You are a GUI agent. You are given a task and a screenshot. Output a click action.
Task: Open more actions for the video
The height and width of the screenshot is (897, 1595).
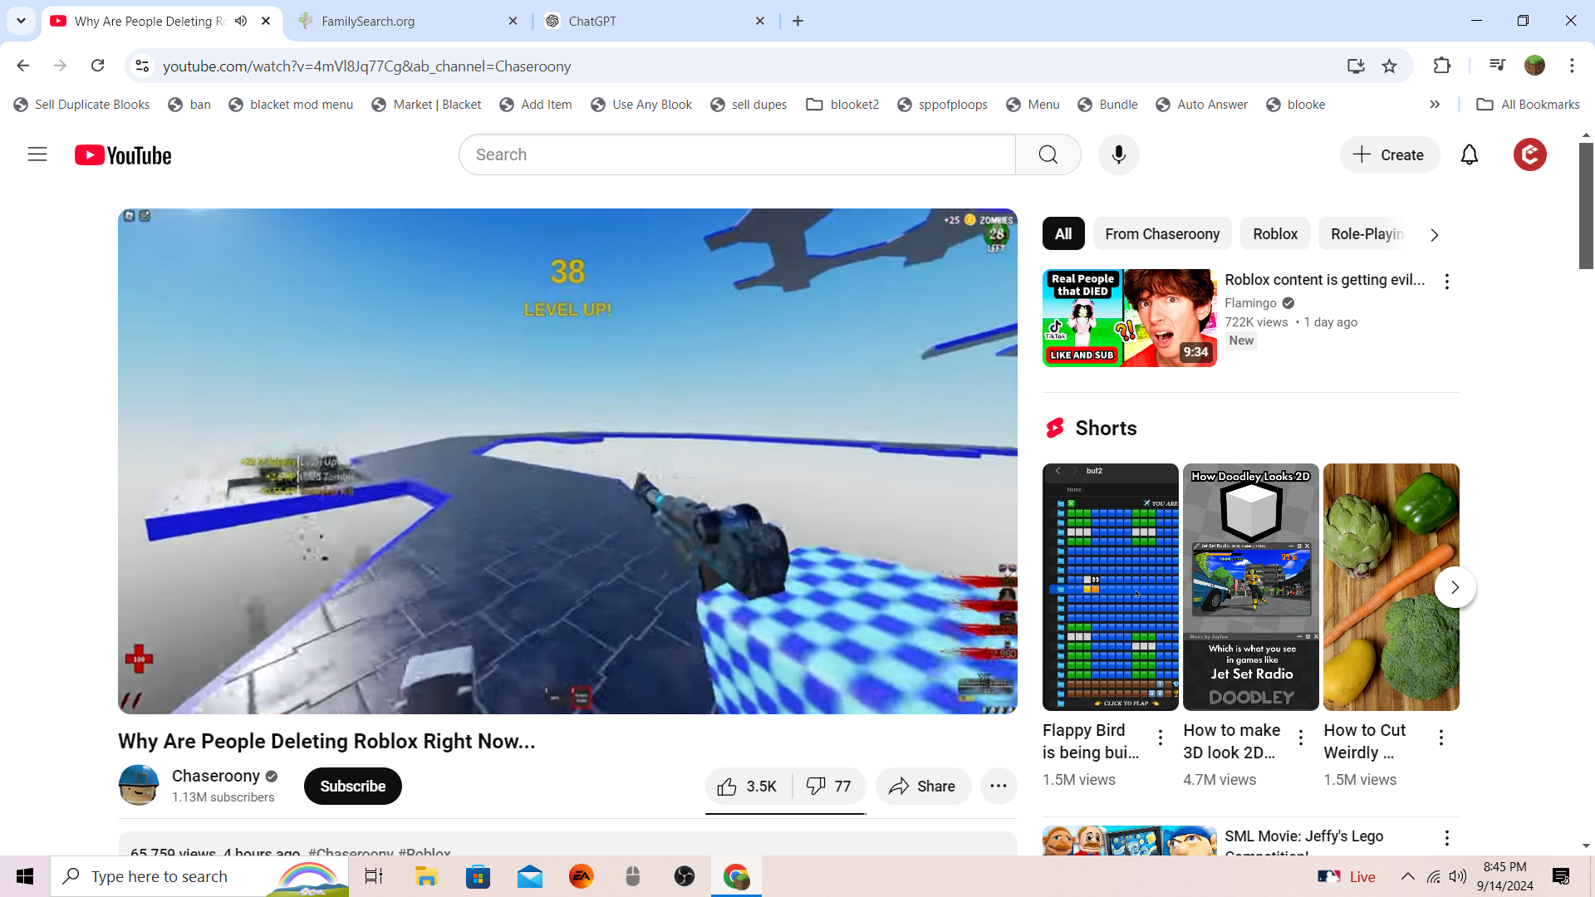click(x=999, y=786)
